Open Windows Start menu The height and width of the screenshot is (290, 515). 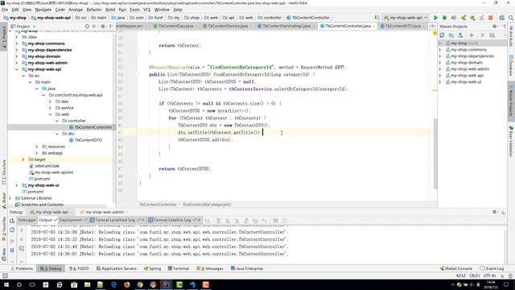click(6, 284)
